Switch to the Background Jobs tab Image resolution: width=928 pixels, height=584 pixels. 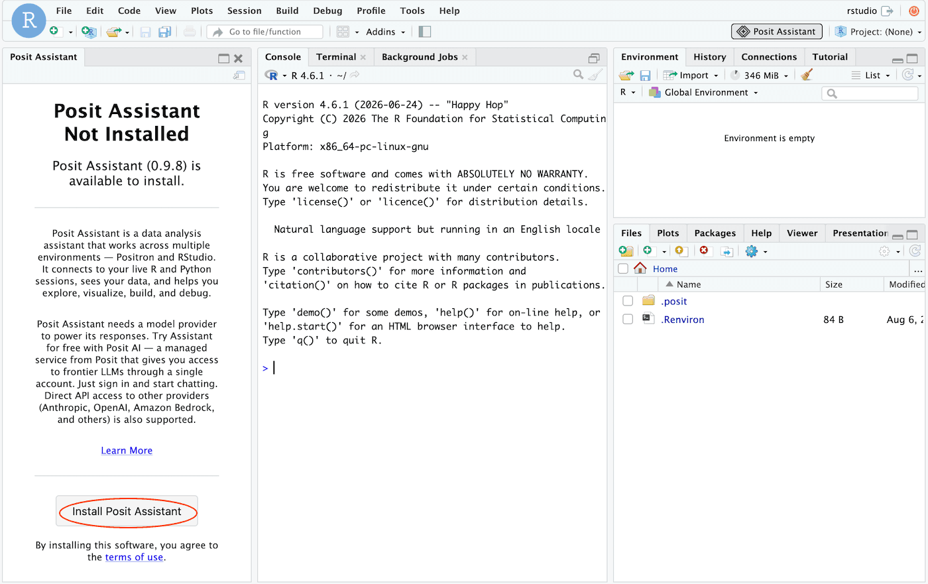(x=420, y=57)
